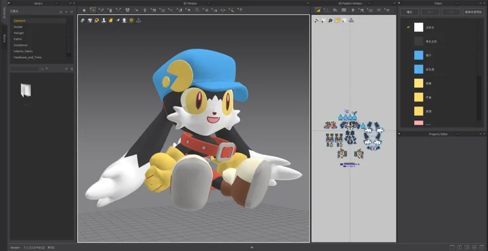The height and width of the screenshot is (251, 488).
Task: Collapse the Fabric panel with left pin arrow
Action: 399,3
